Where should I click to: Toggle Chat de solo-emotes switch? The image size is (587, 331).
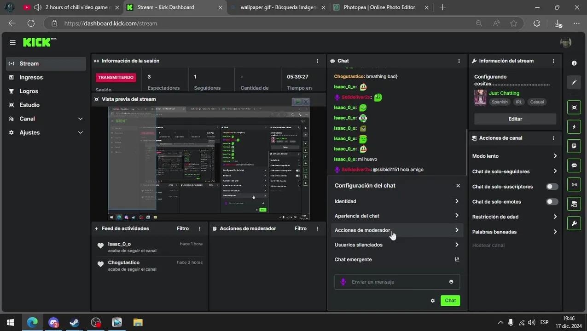click(x=552, y=202)
